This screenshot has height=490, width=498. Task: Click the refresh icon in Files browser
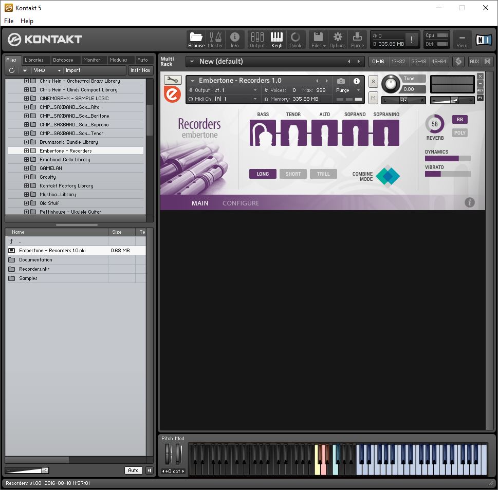(12, 70)
